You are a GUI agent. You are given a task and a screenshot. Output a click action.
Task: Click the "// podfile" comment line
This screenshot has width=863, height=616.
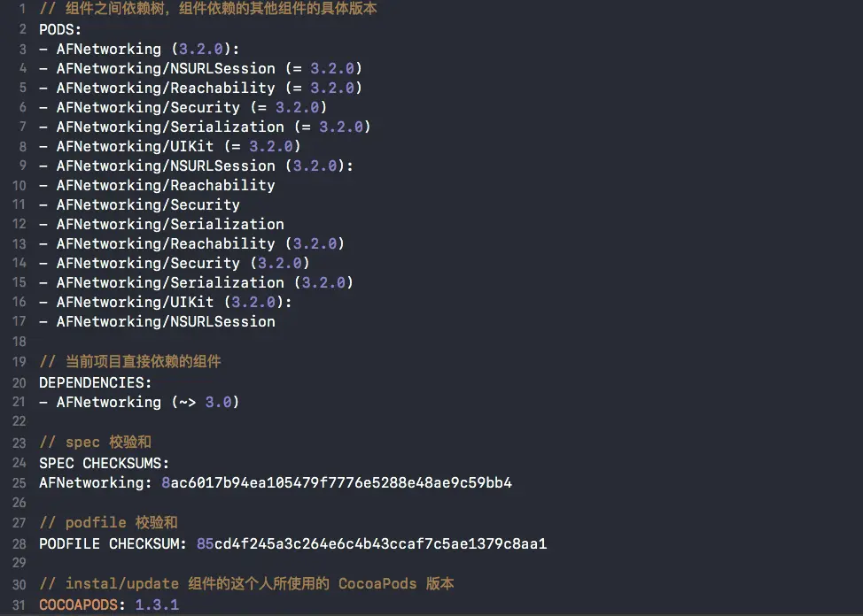(108, 522)
